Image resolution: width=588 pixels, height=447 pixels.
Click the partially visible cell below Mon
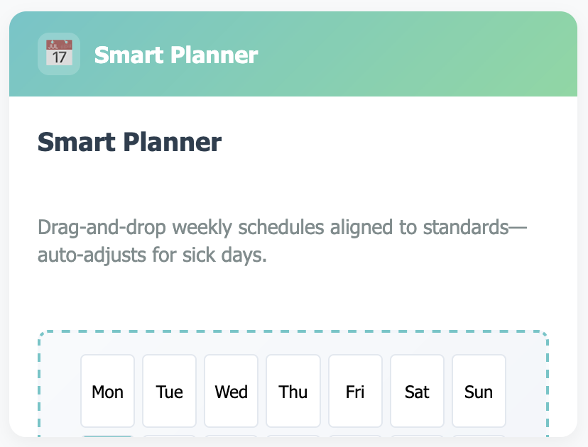(107, 440)
